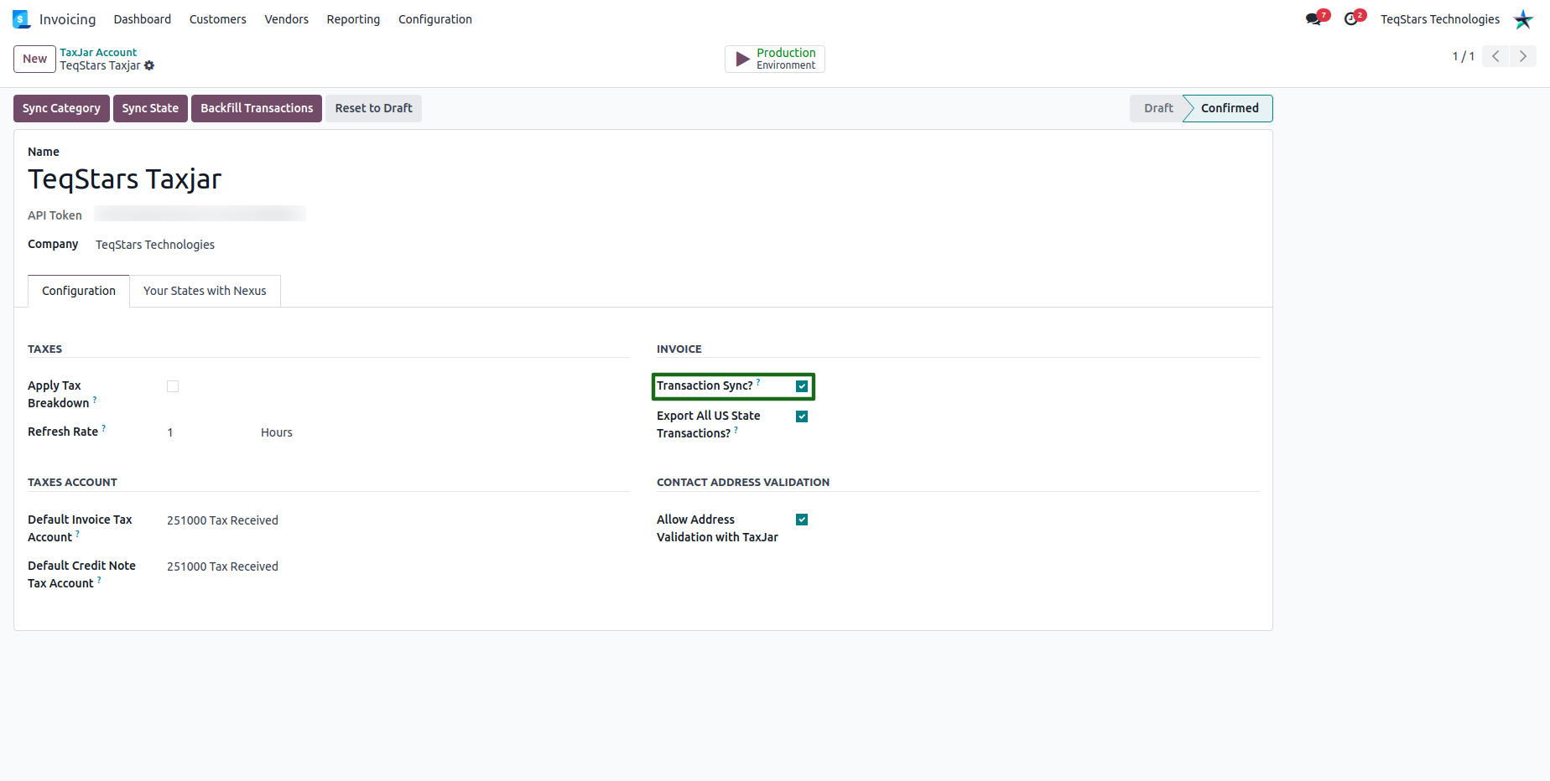This screenshot has width=1550, height=781.
Task: Select the Draft status stage
Action: (1157, 108)
